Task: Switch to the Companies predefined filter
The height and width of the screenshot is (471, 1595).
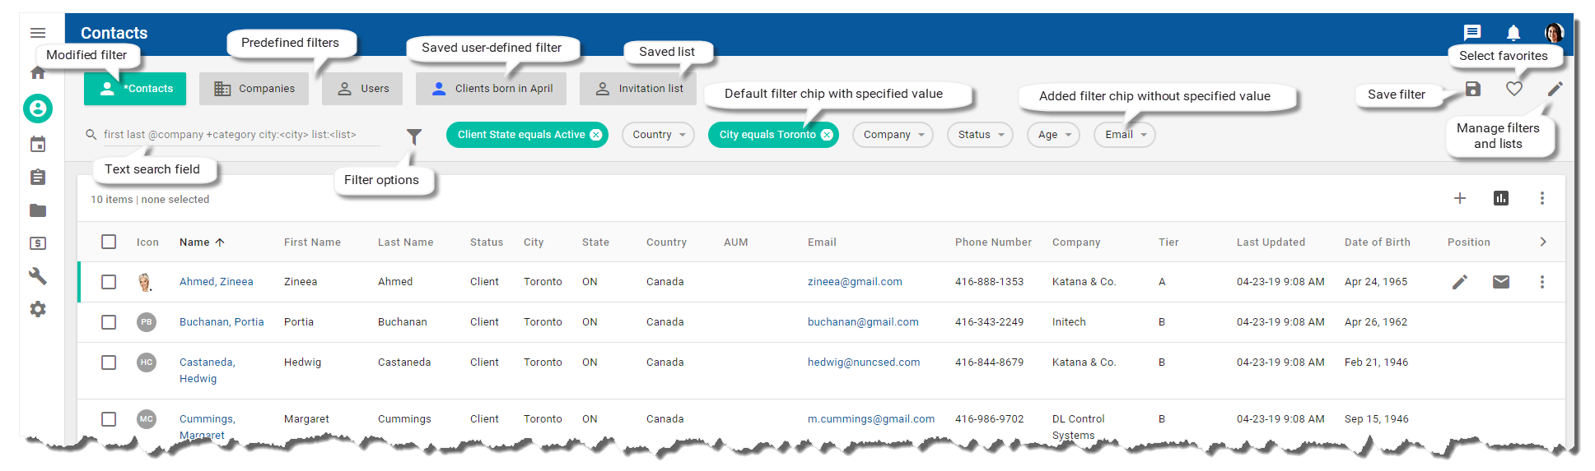Action: (254, 89)
